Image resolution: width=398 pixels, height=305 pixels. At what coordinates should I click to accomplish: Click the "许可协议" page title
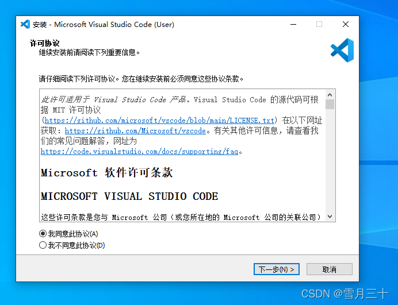pos(45,43)
